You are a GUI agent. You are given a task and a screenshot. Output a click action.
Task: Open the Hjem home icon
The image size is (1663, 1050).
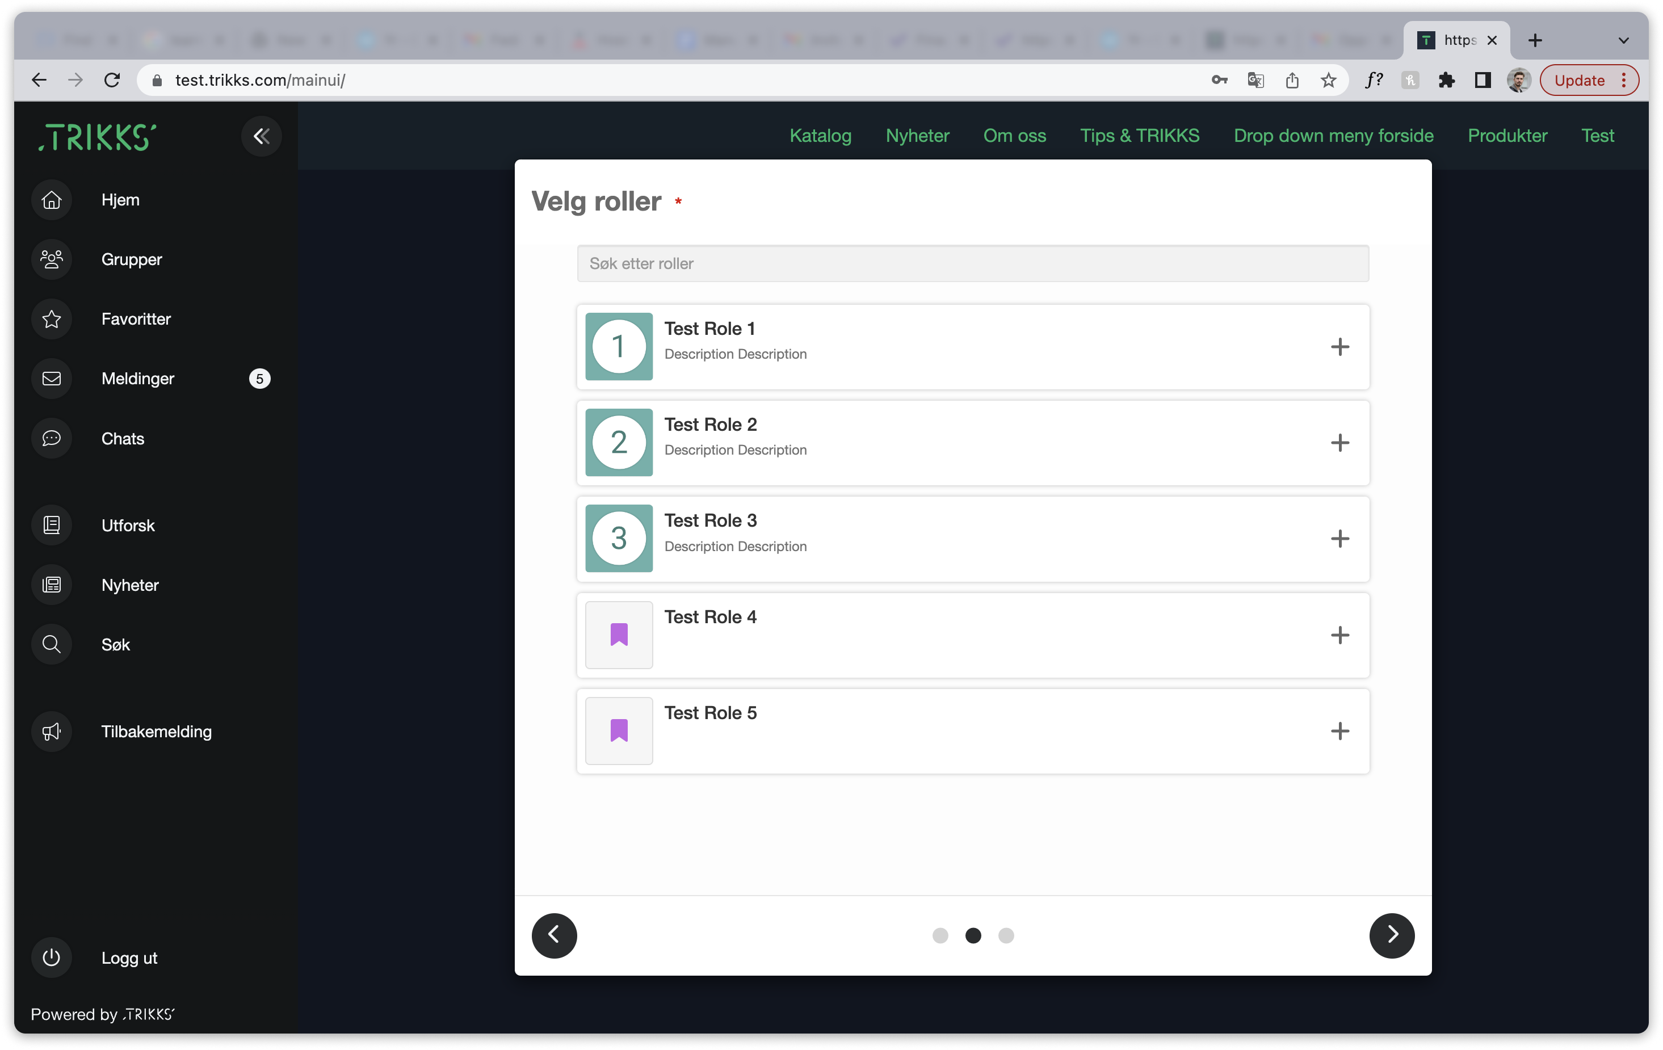click(52, 200)
